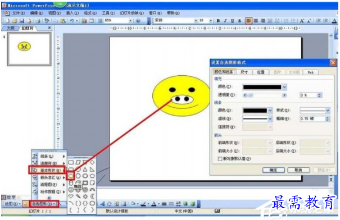
Task: Open the line color dropdown in dialog
Action: click(x=270, y=111)
